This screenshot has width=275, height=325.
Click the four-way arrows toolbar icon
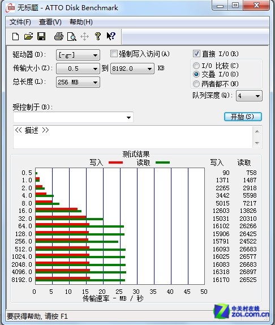84,37
